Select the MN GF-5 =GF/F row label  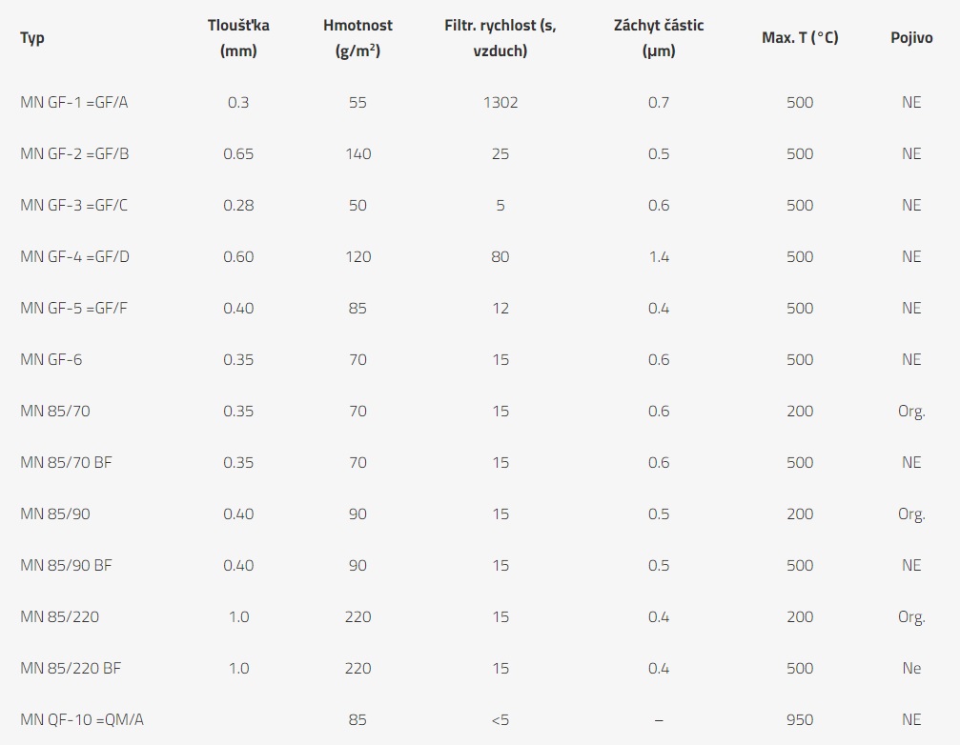(x=73, y=308)
